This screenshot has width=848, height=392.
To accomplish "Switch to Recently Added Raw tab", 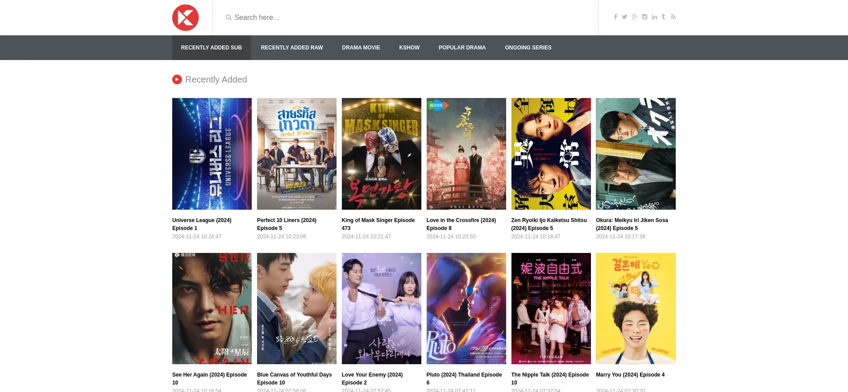I will pyautogui.click(x=291, y=48).
